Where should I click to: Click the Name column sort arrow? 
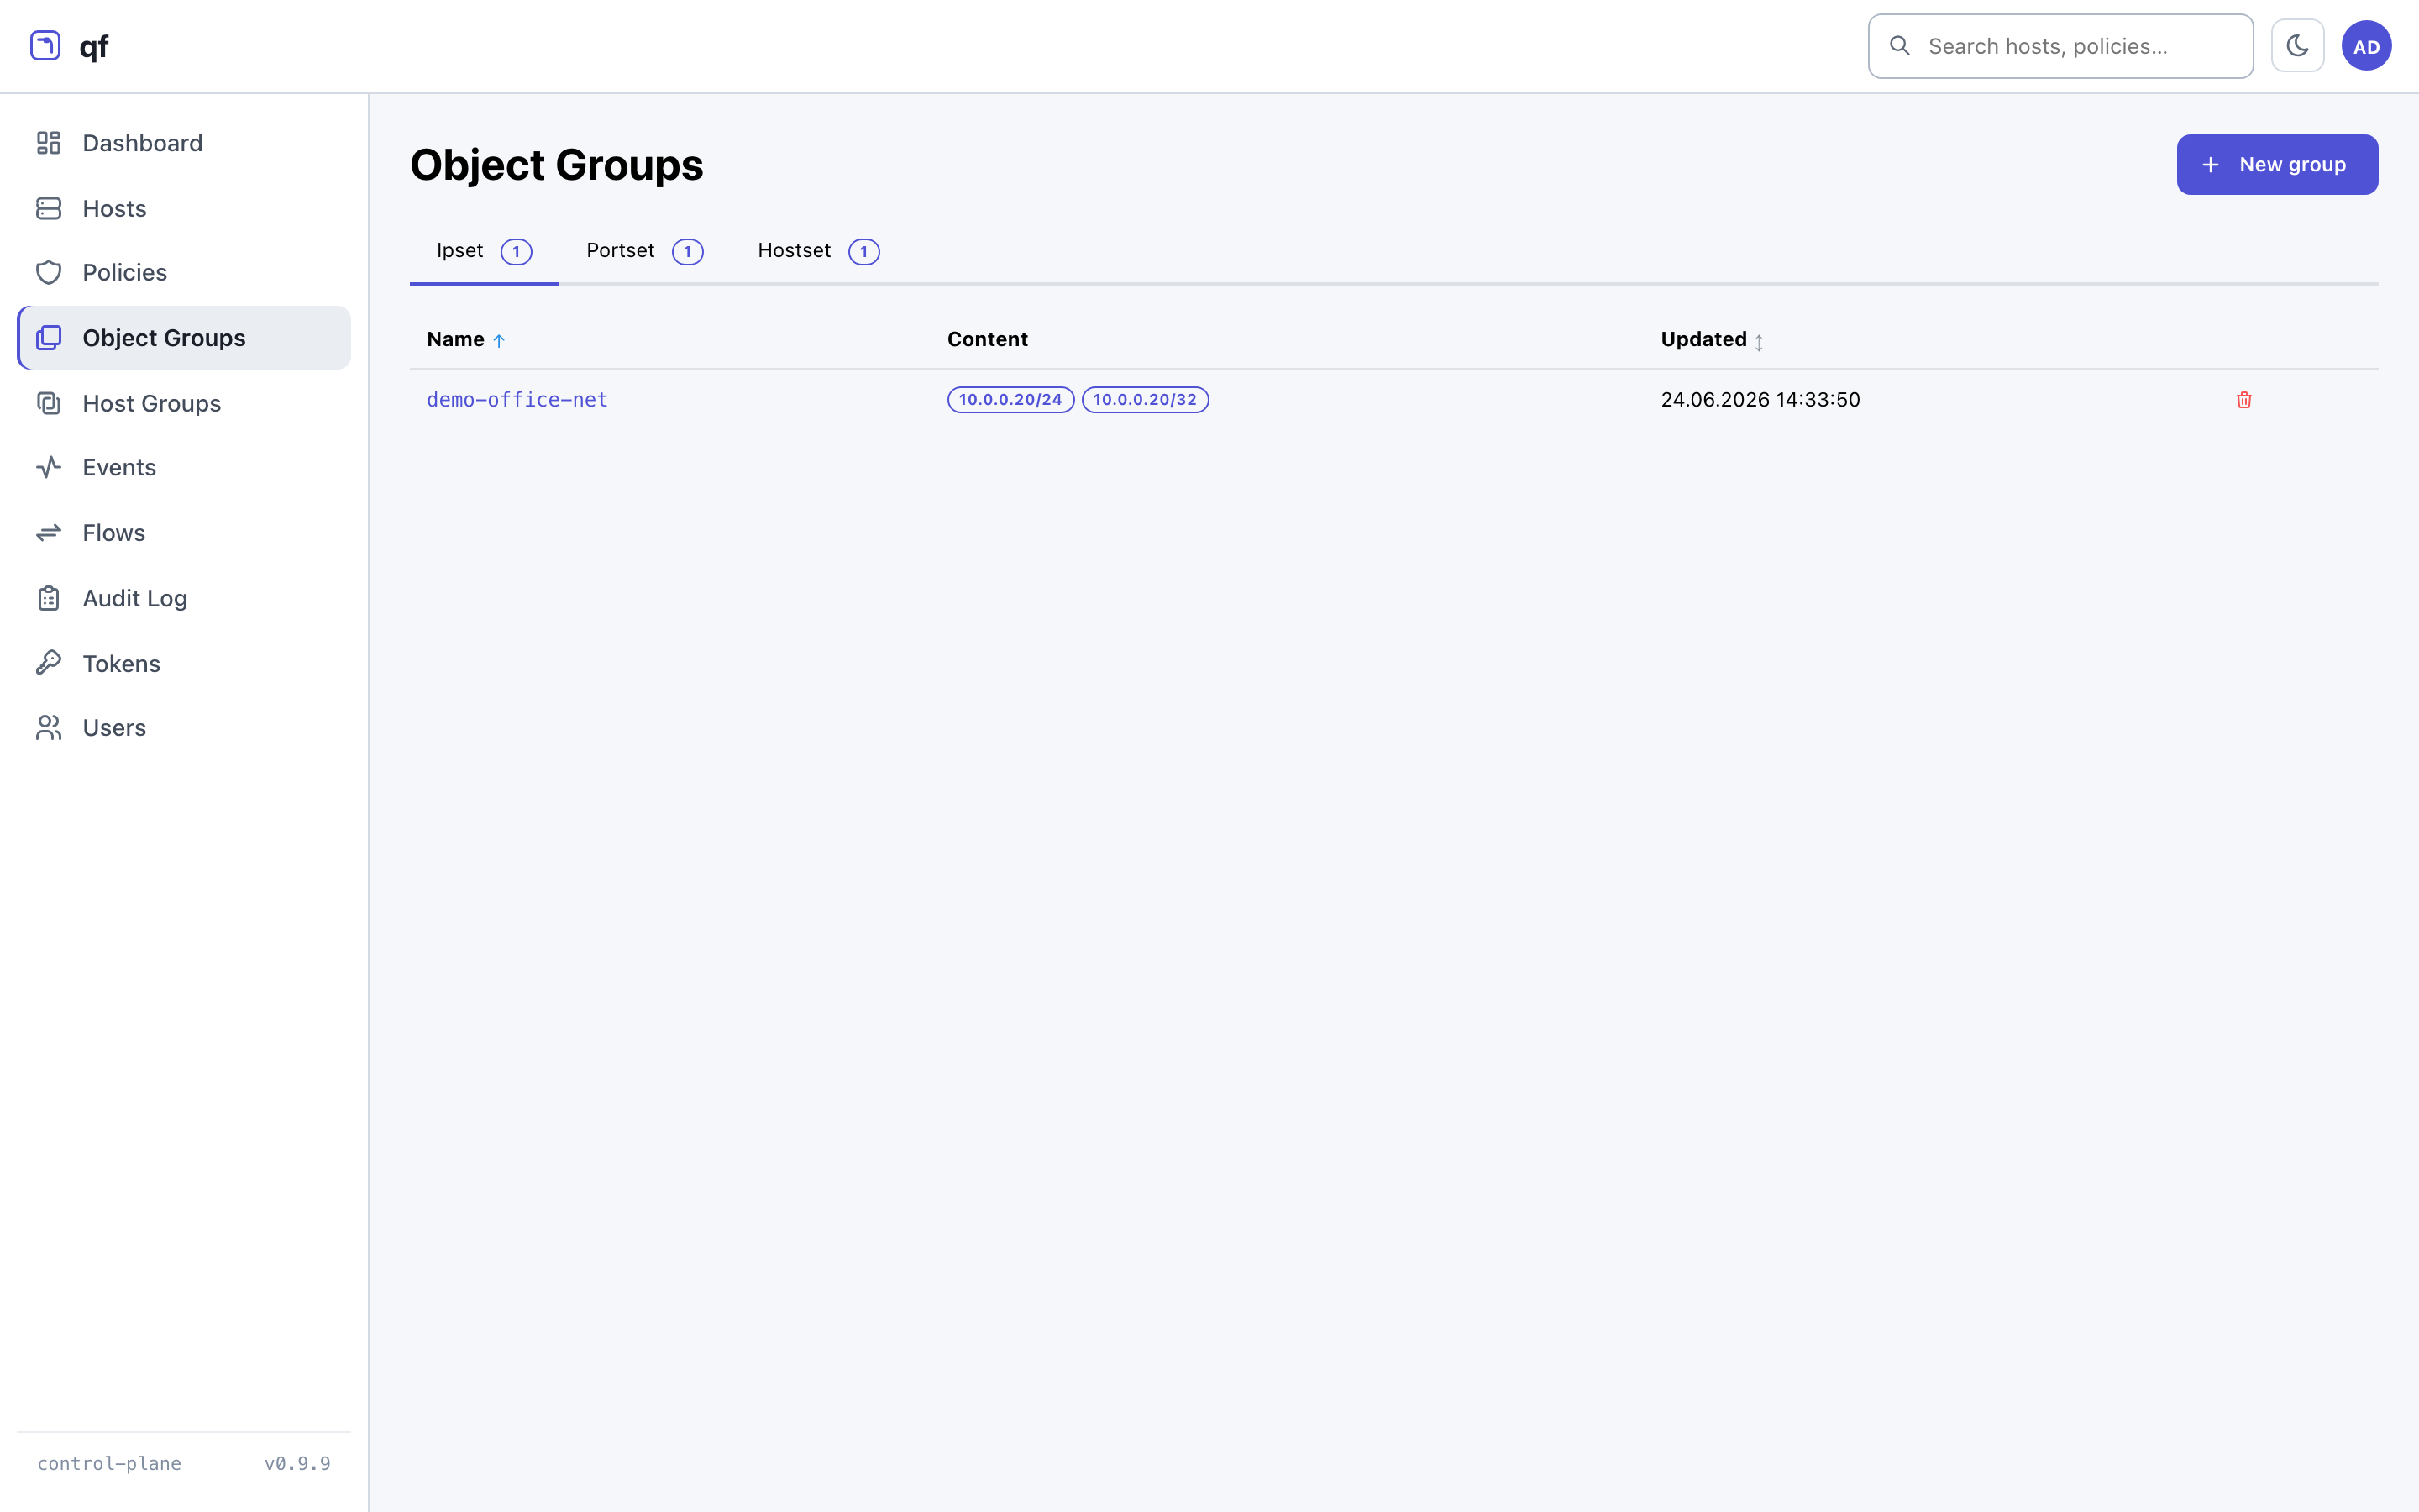point(499,341)
